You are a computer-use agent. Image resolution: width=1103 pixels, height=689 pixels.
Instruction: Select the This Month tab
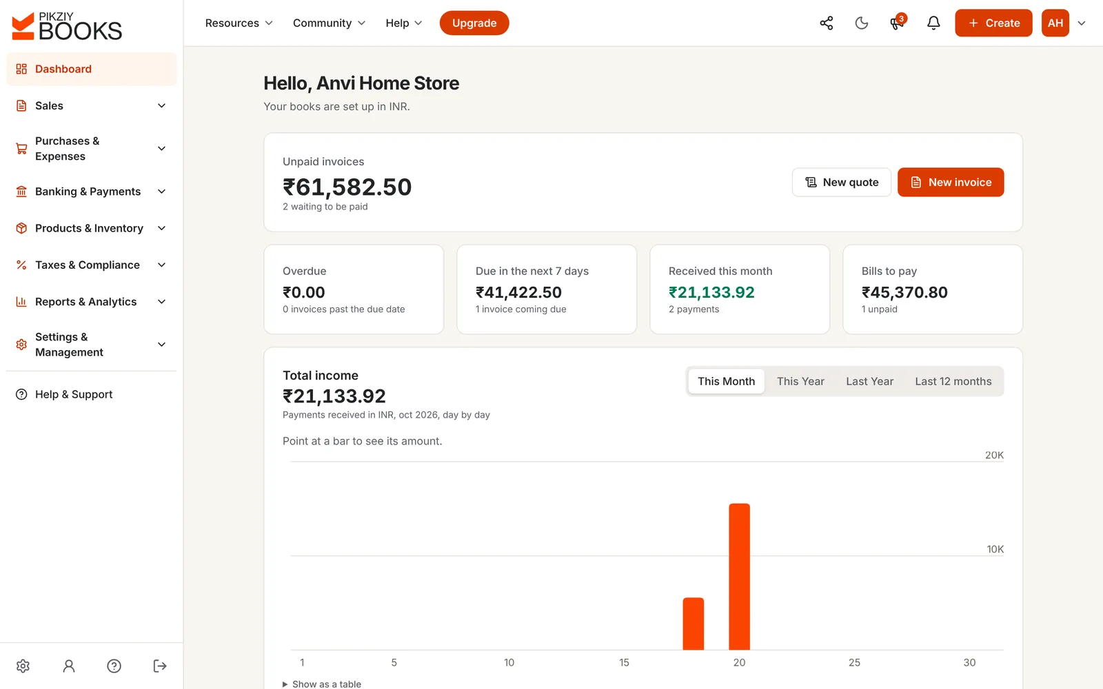coord(727,382)
